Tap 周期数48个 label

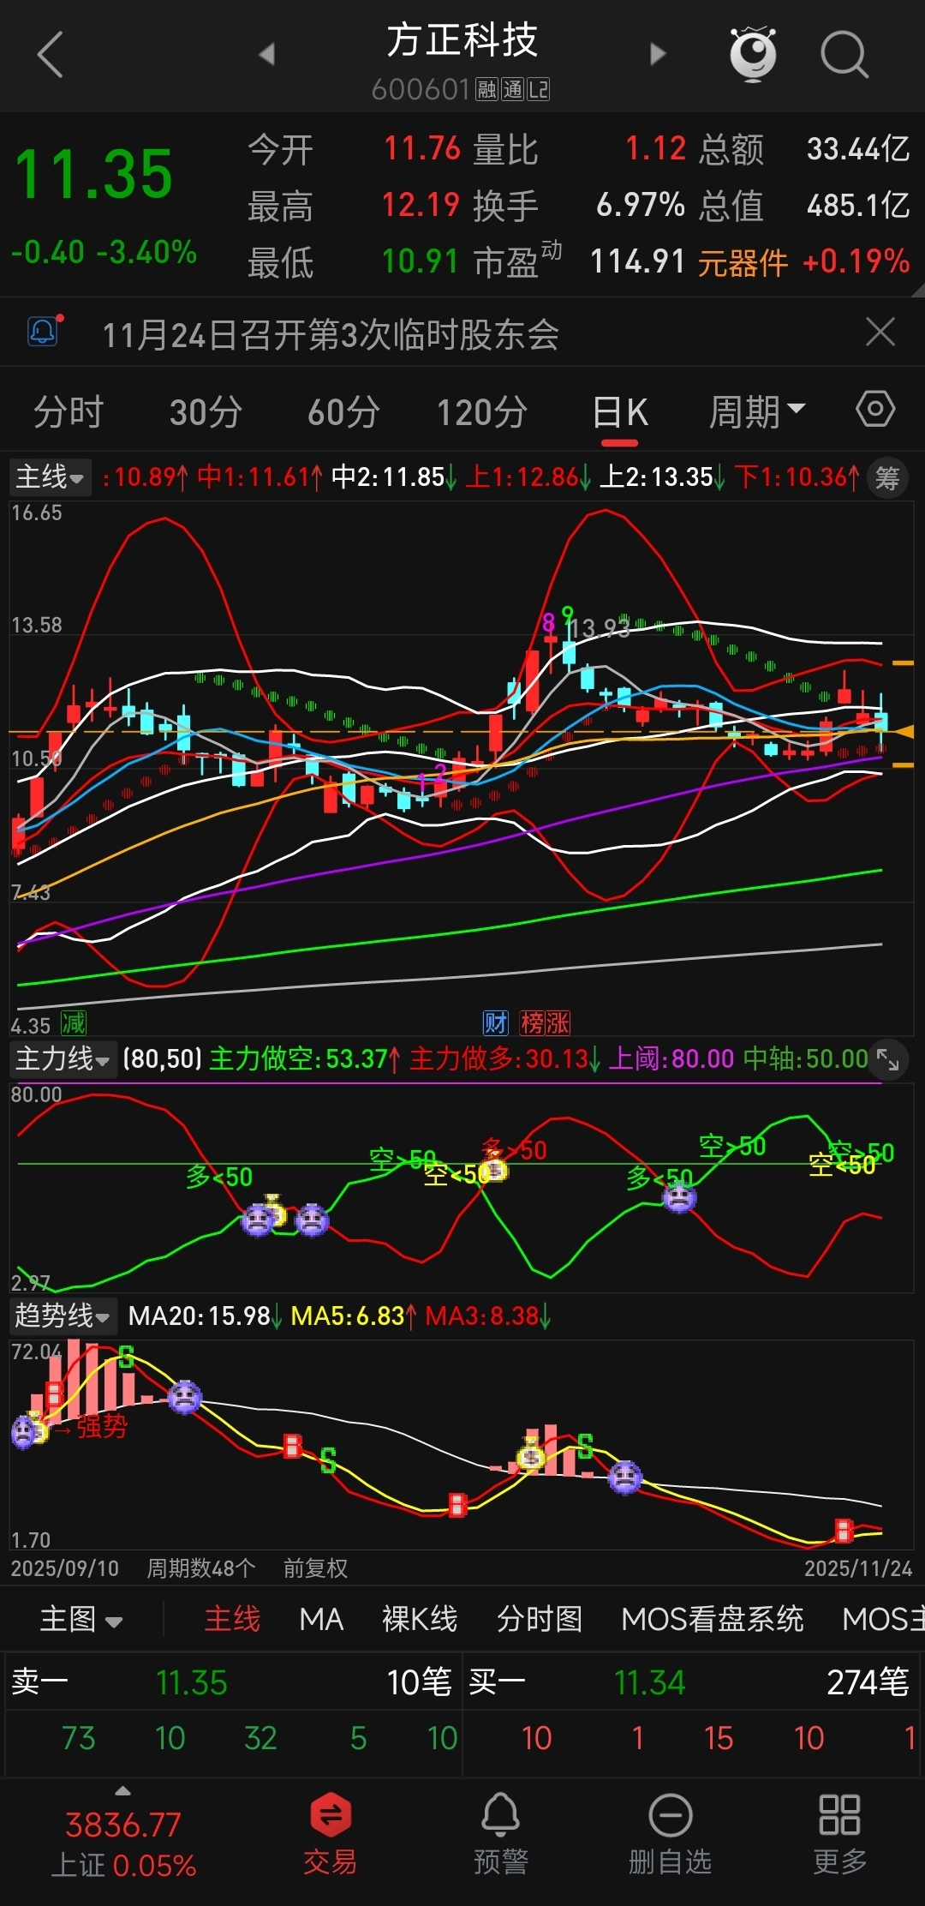tap(201, 1568)
